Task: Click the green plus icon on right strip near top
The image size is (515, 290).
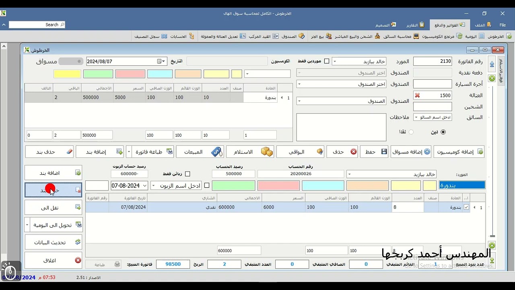Action: pyautogui.click(x=492, y=78)
